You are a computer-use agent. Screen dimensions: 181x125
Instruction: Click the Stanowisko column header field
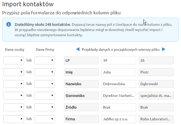coord(81,96)
